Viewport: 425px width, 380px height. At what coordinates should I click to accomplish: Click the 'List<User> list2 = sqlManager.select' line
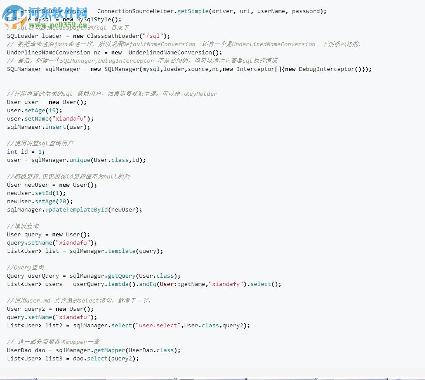(x=129, y=326)
